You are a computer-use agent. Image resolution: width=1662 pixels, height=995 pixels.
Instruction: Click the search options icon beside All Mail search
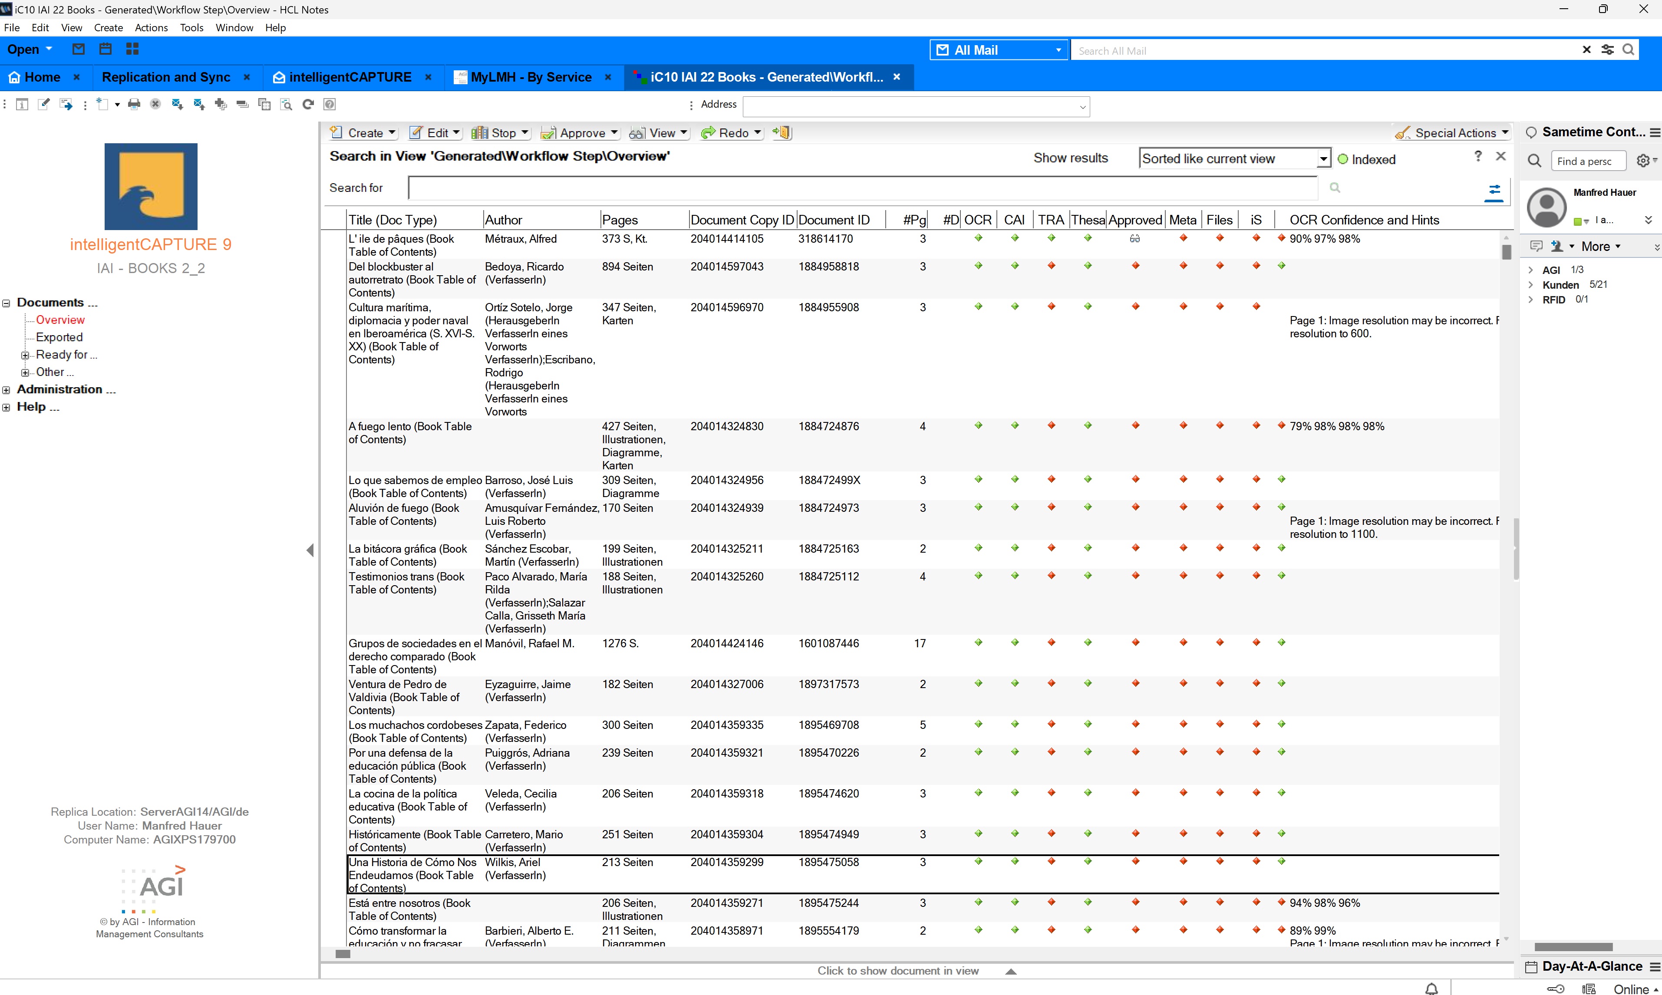pyautogui.click(x=1608, y=49)
